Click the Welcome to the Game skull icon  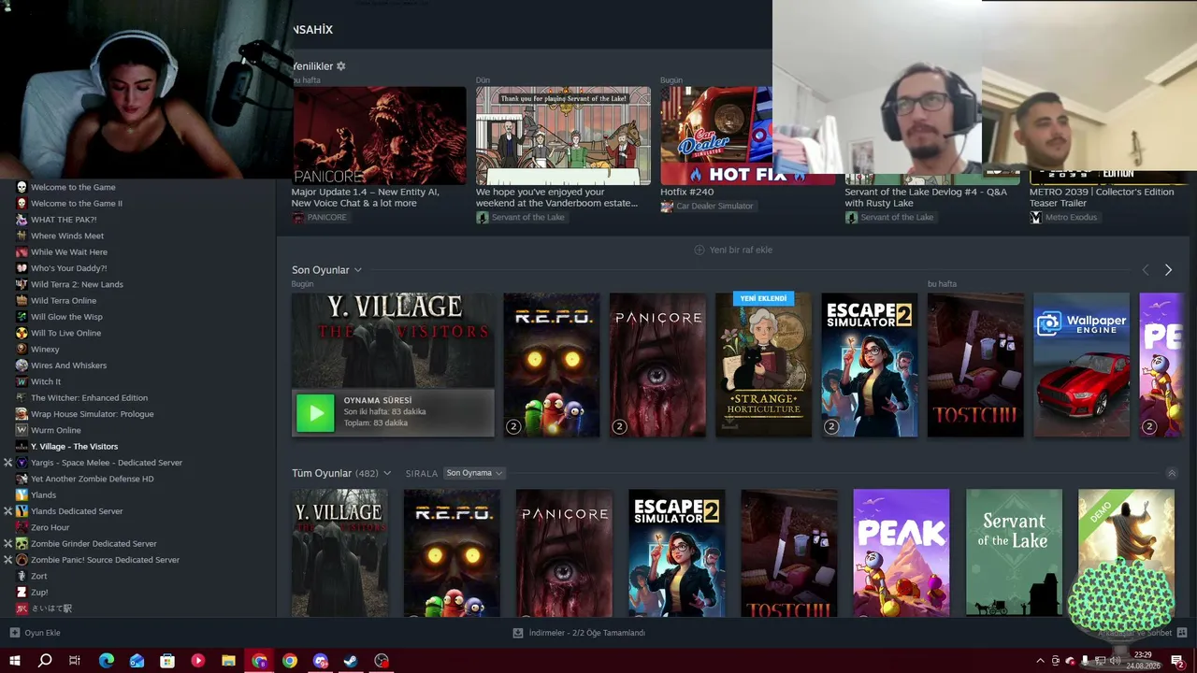click(22, 187)
